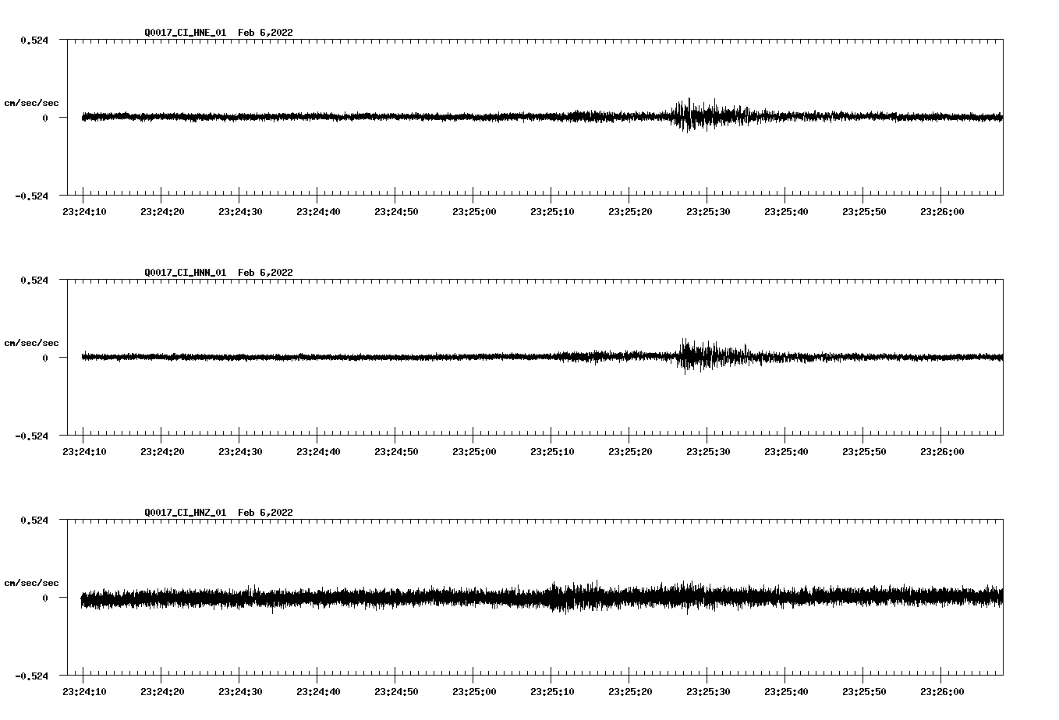Click the 23:24:10 time label under HNN plot

click(84, 452)
